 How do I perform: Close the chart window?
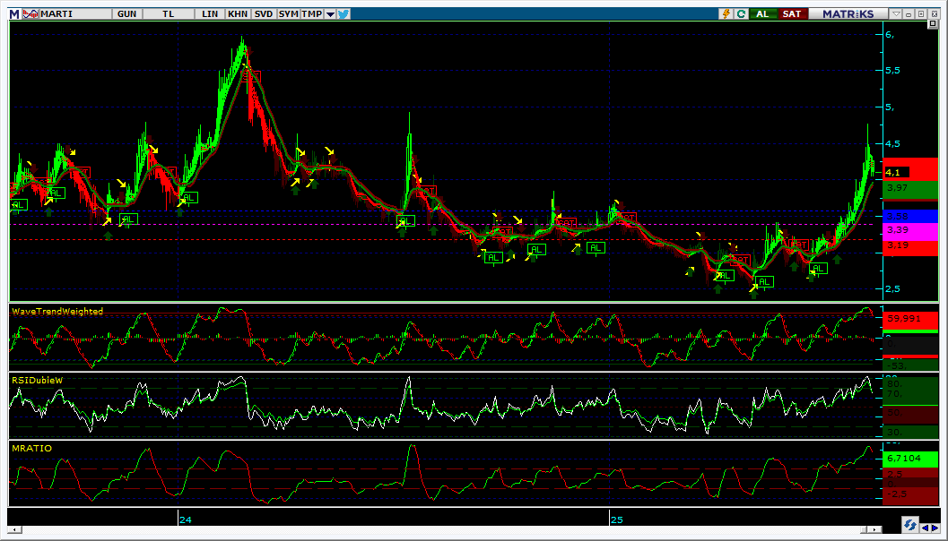934,14
